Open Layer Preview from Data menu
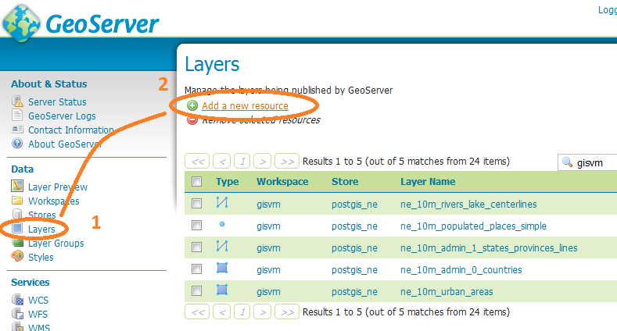The height and width of the screenshot is (331, 617). (58, 187)
